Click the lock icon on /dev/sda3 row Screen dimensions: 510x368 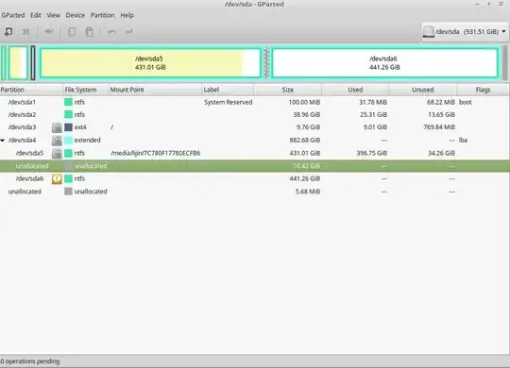[x=57, y=127]
